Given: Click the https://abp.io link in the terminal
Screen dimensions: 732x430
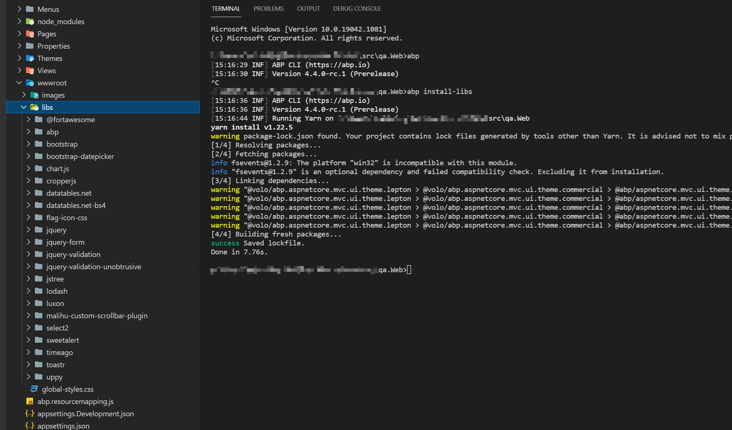Looking at the screenshot, I should pos(336,65).
